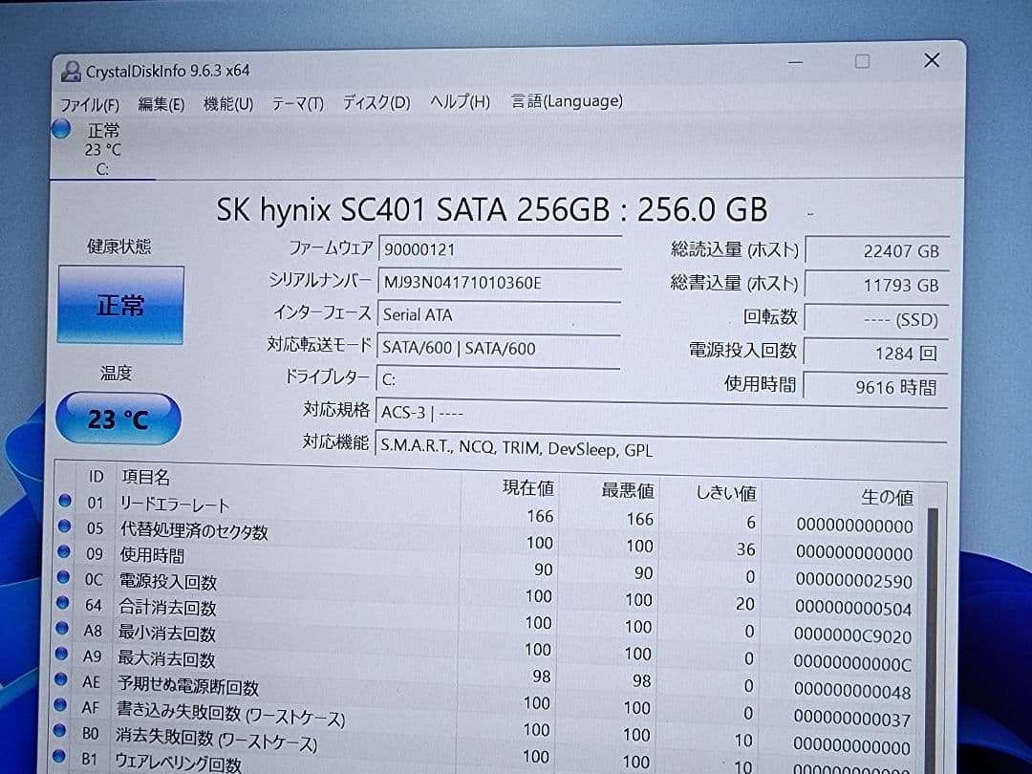Viewport: 1032px width, 774px height.
Task: Open the 言語(Language) menu
Action: 567,100
